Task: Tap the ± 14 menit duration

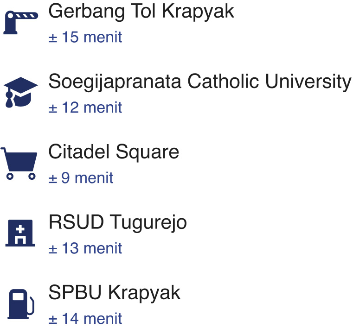Action: click(x=85, y=319)
